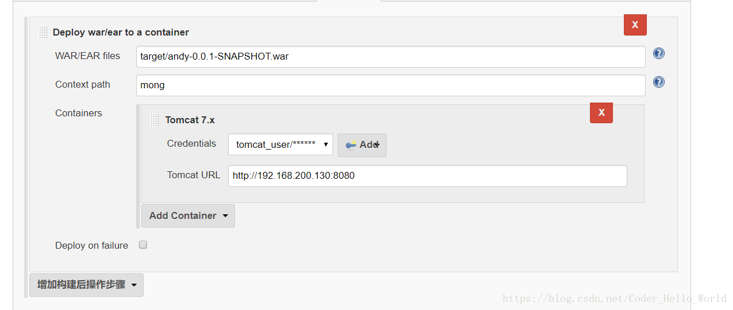This screenshot has height=310, width=733.
Task: Click the Deploy war/ear to a container heading
Action: (x=121, y=32)
